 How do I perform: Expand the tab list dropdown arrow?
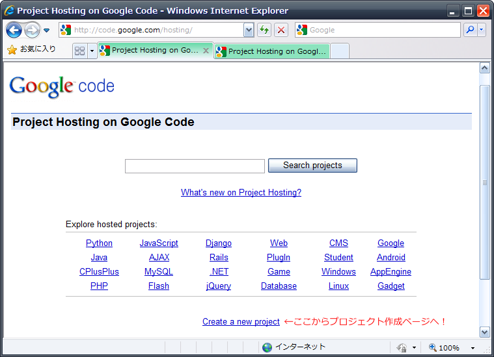(92, 51)
